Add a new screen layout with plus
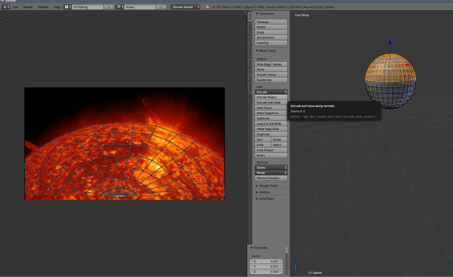Image resolution: width=453 pixels, height=277 pixels. pyautogui.click(x=106, y=7)
